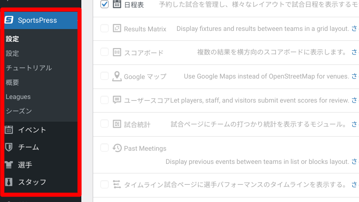
Task: Enable the 試合統計 checkbox
Action: (x=105, y=124)
